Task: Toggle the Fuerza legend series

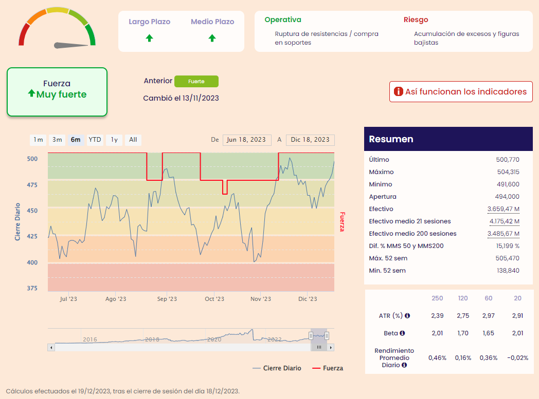Action: (327, 368)
